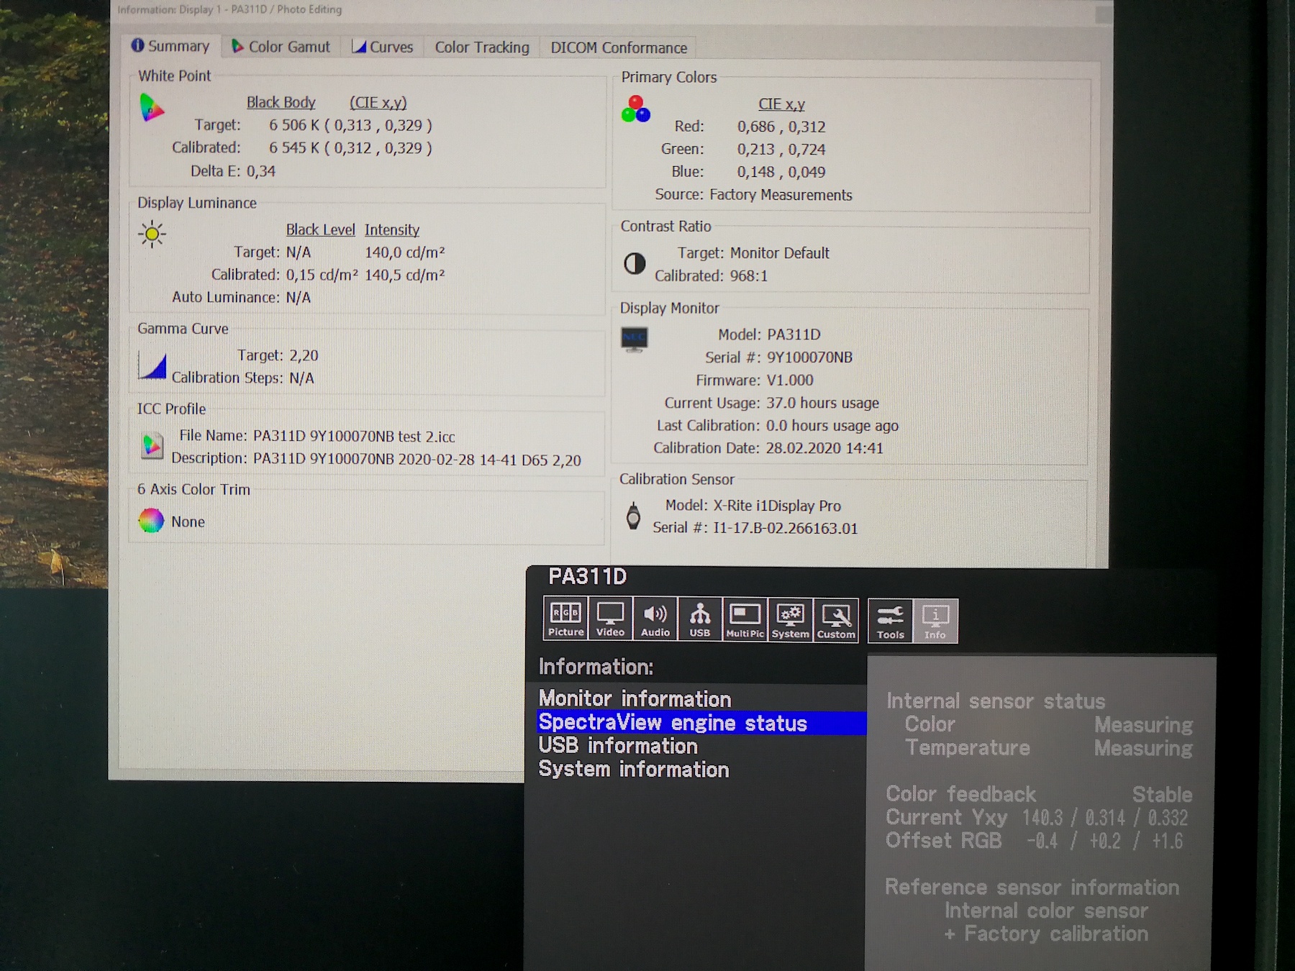Image resolution: width=1295 pixels, height=971 pixels.
Task: Select the Summary tab
Action: point(171,46)
